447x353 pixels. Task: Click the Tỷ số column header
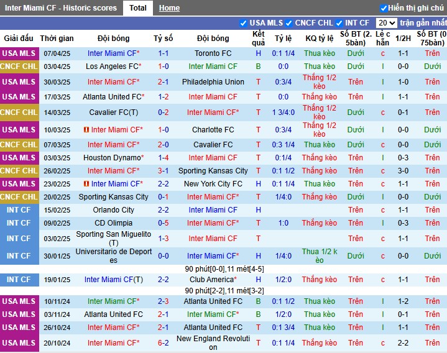(x=164, y=38)
